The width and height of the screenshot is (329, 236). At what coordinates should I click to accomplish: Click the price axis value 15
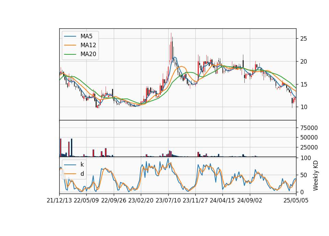[304, 84]
